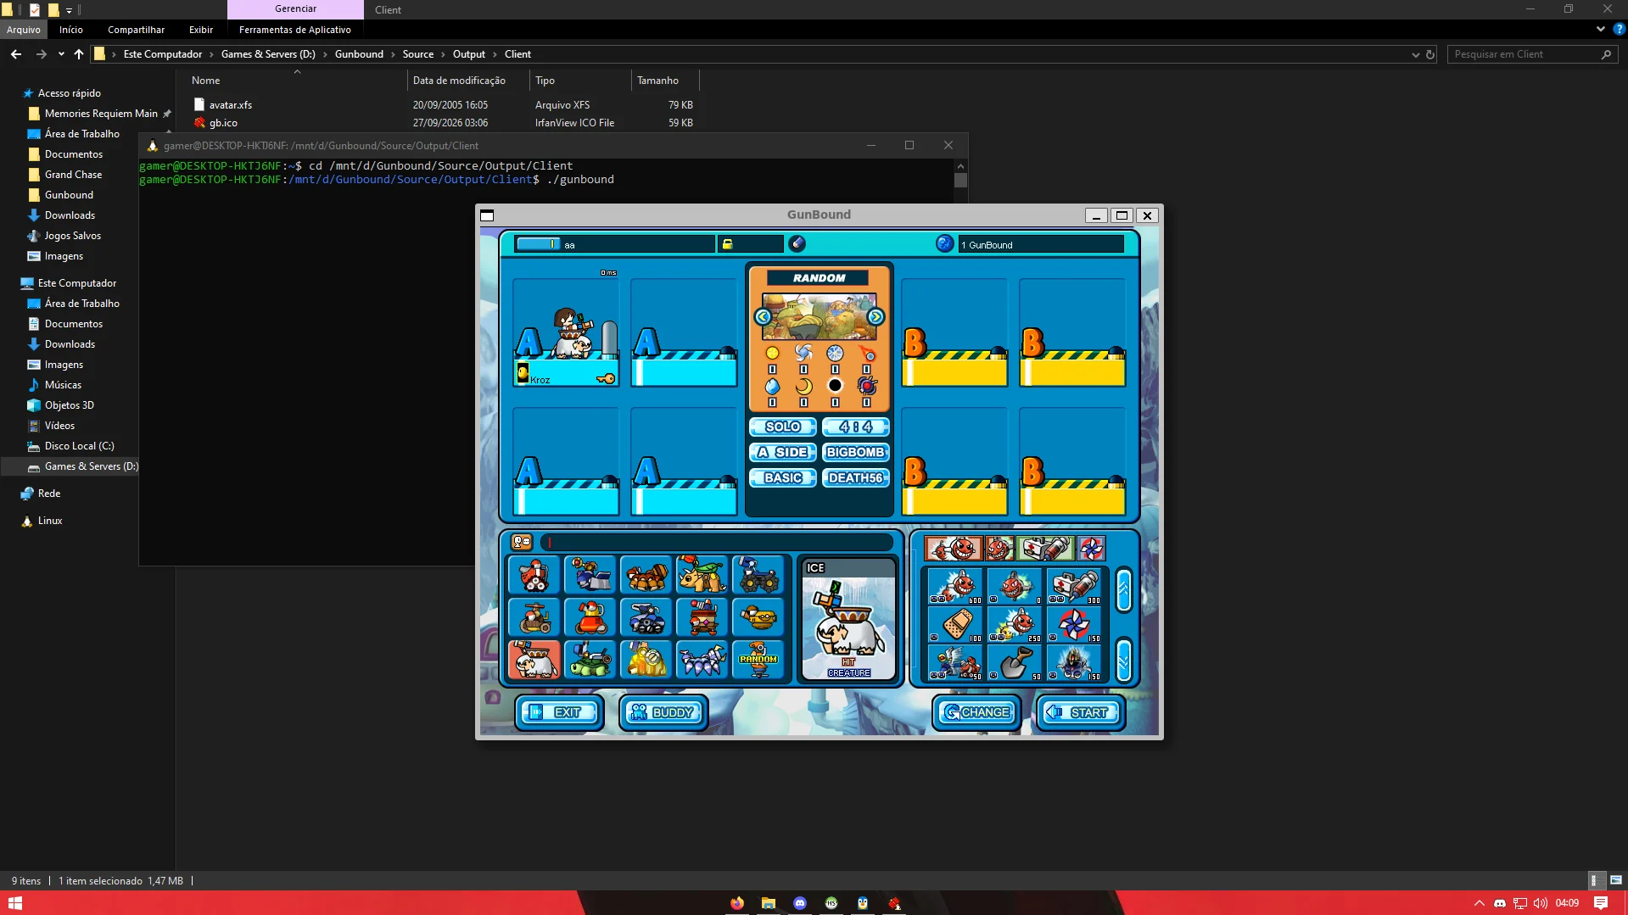
Task: Click the blue globe channel icon
Action: [x=945, y=244]
